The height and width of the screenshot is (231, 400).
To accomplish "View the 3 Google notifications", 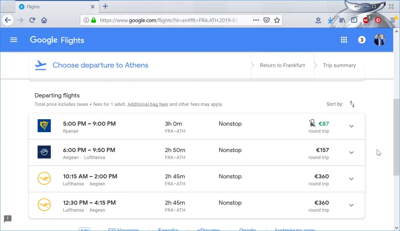I will pos(362,40).
